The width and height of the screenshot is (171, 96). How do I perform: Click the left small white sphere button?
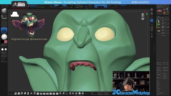pos(2,49)
